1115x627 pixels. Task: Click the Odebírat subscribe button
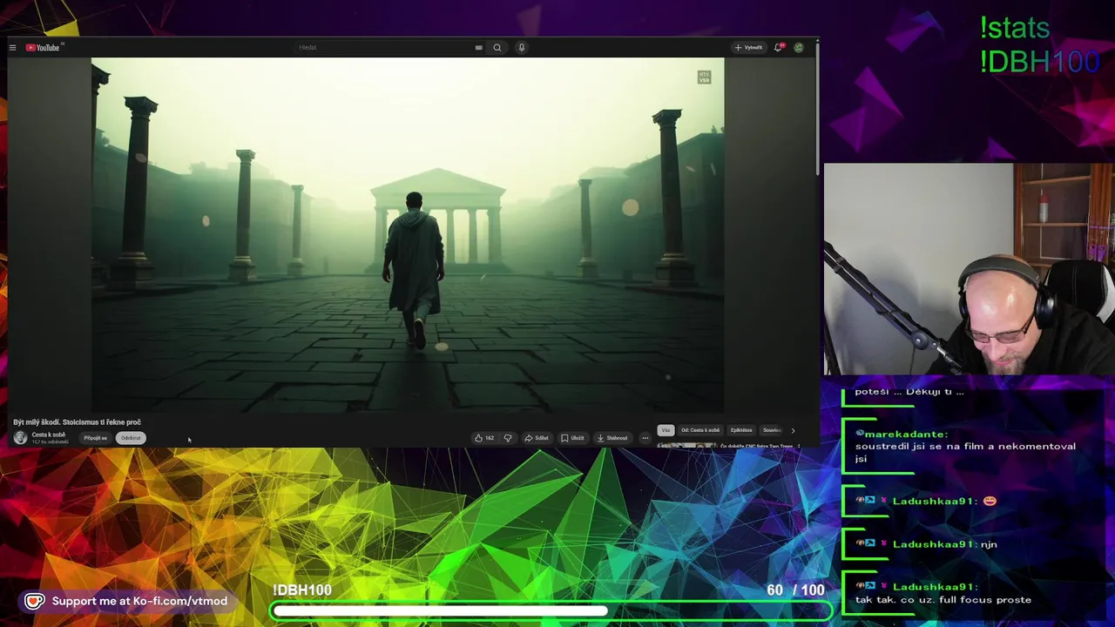(x=131, y=438)
